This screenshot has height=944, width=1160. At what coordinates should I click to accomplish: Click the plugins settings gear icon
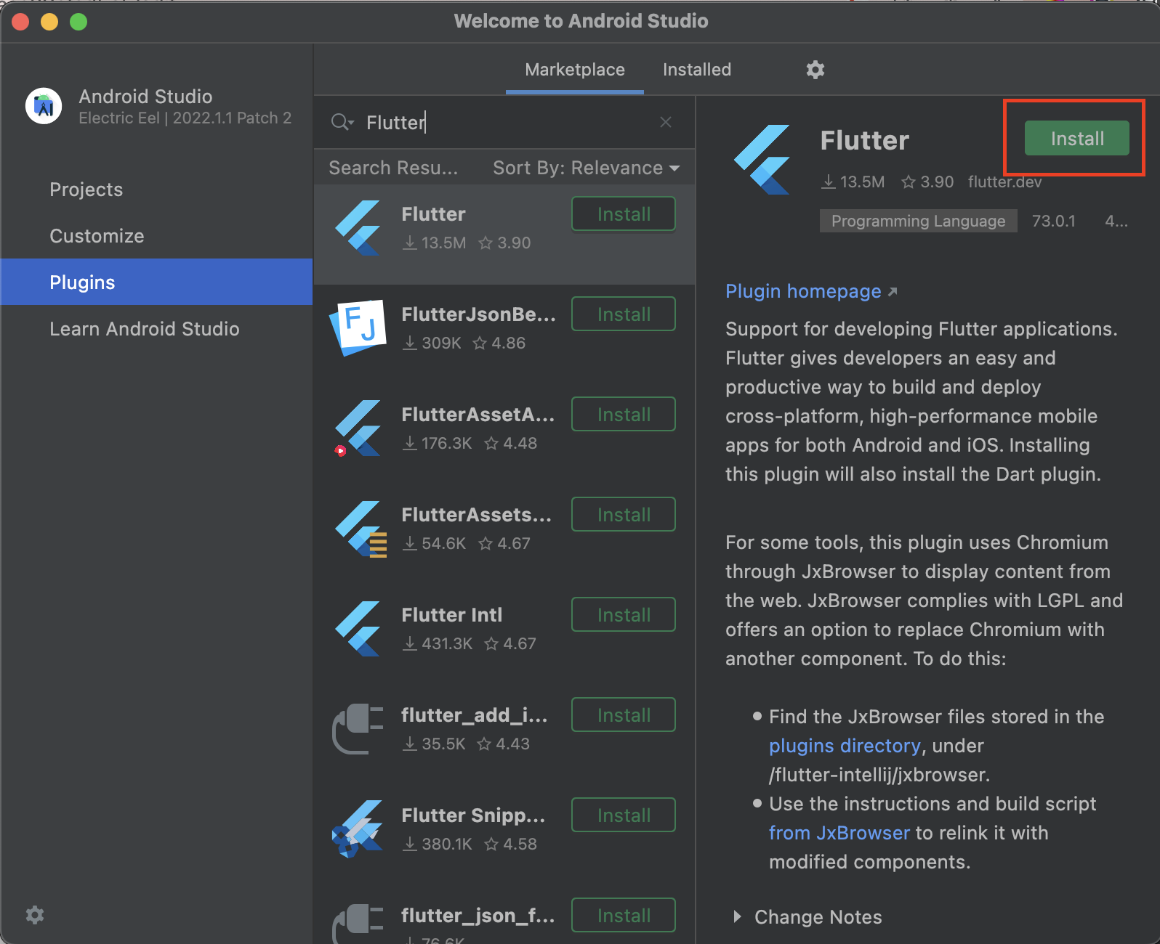pos(815,70)
